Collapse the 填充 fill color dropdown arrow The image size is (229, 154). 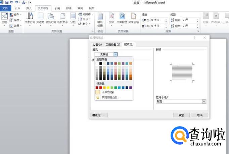pyautogui.click(x=116, y=54)
